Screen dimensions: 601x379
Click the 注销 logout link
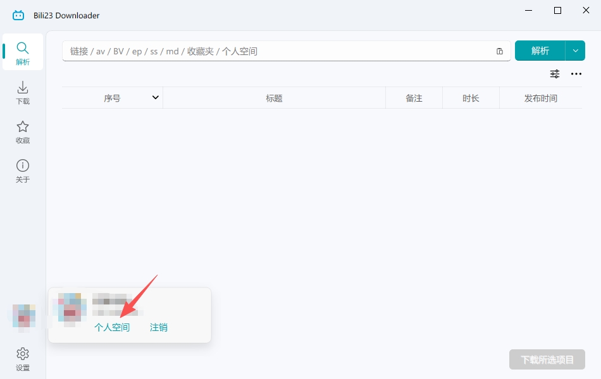[x=158, y=327]
